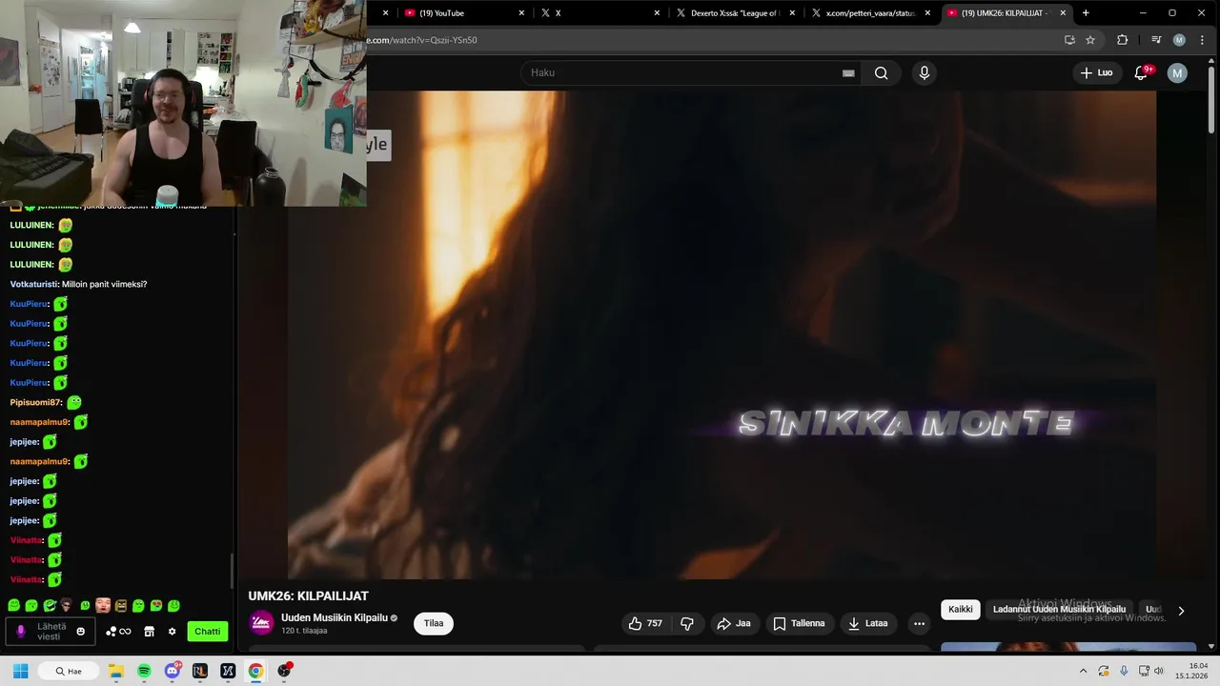Open Chrome profile avatar in toolbar
The image size is (1220, 686).
(1179, 40)
